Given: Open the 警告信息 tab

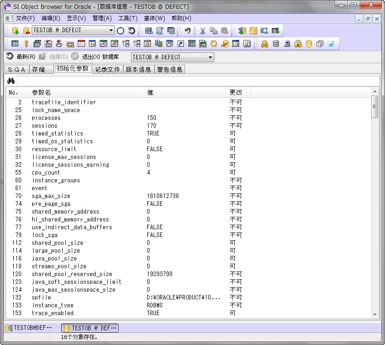Looking at the screenshot, I should (170, 69).
